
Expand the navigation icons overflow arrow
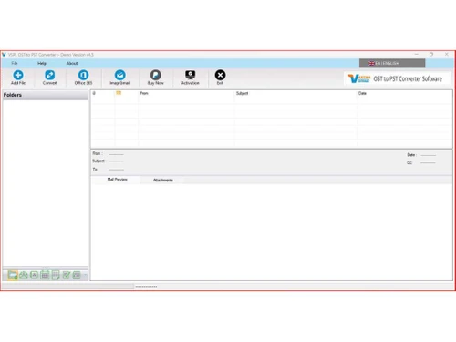click(85, 275)
